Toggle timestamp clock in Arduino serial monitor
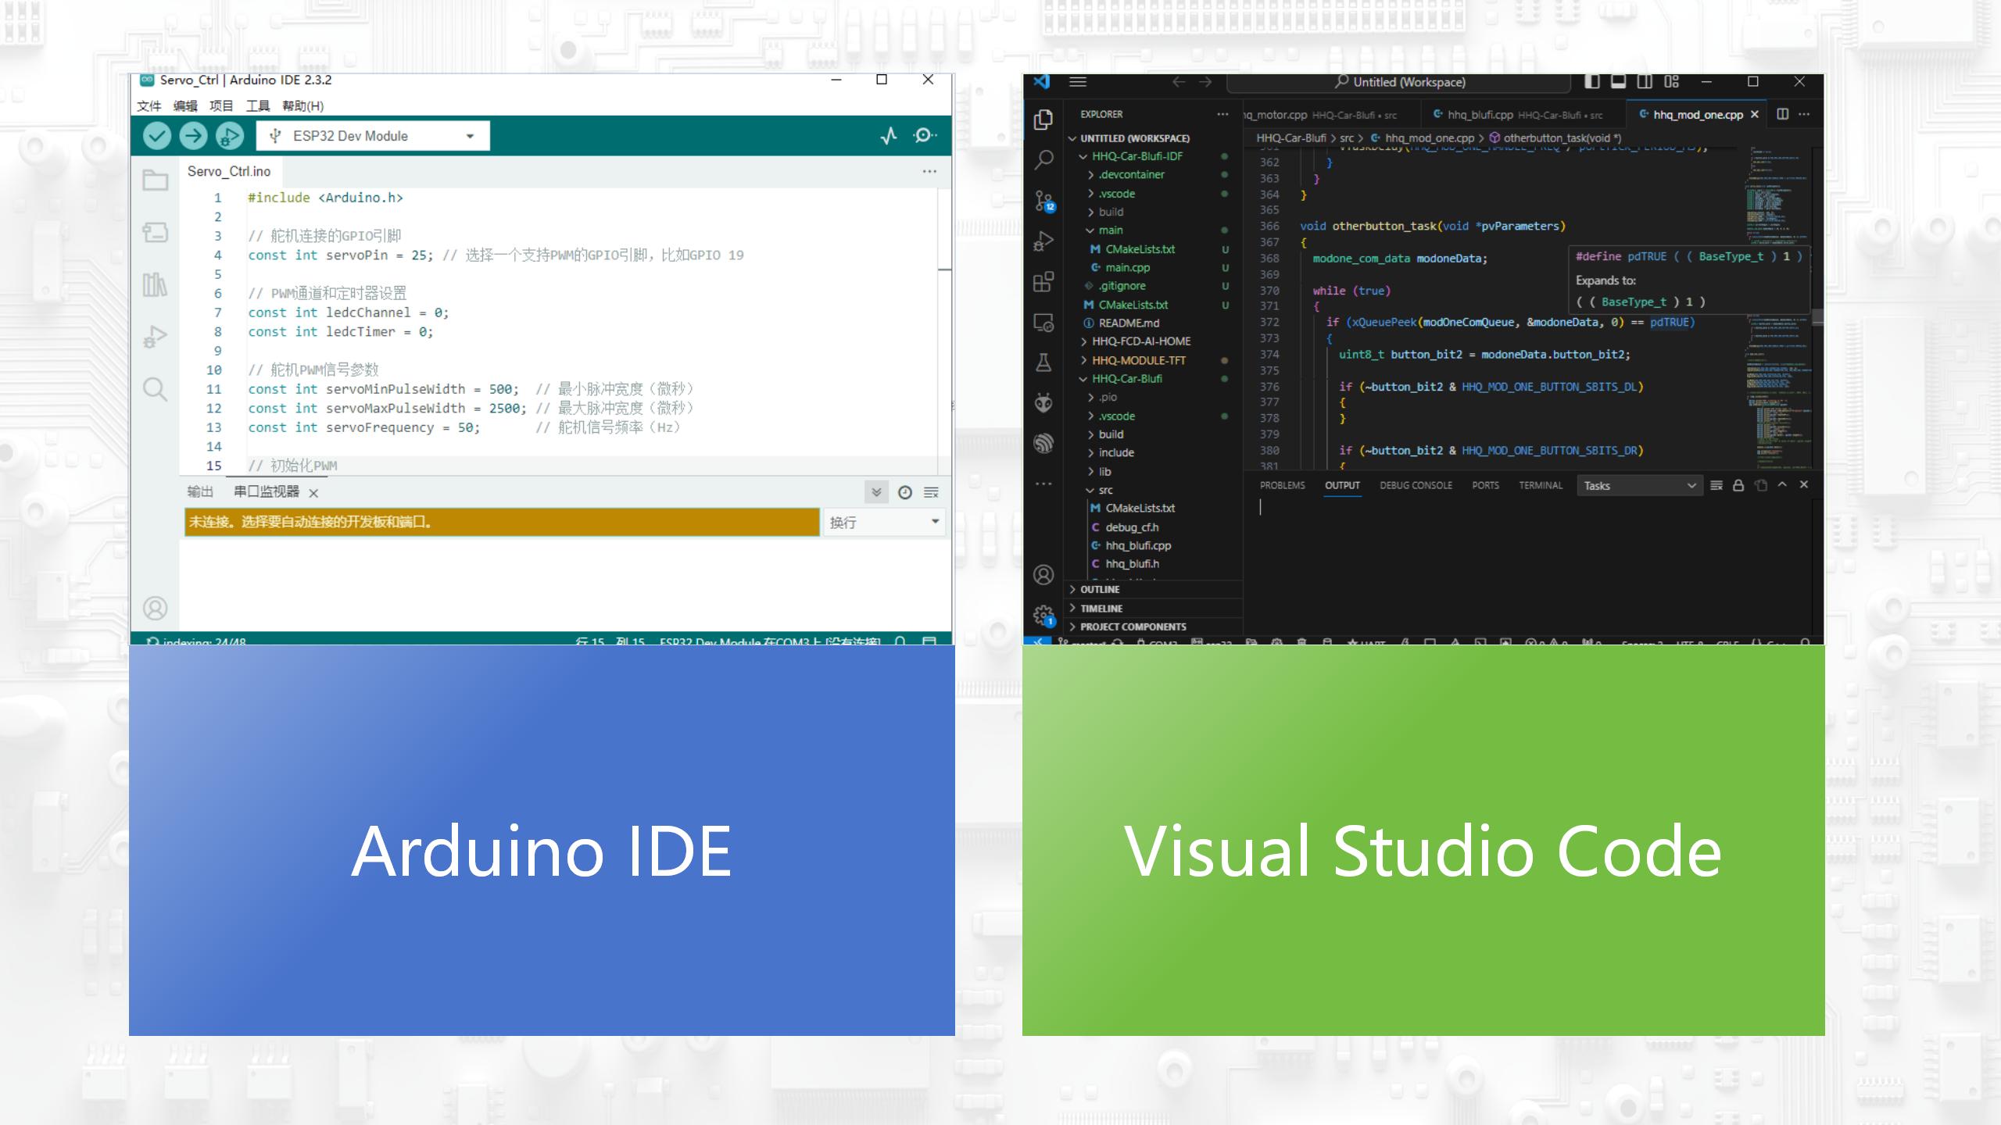 (x=905, y=492)
